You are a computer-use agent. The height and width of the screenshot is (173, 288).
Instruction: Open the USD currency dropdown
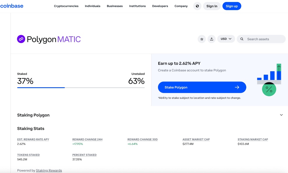(226, 39)
